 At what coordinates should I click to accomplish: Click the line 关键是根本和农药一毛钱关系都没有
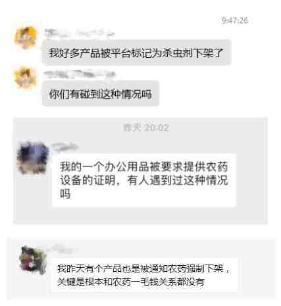coord(131,282)
